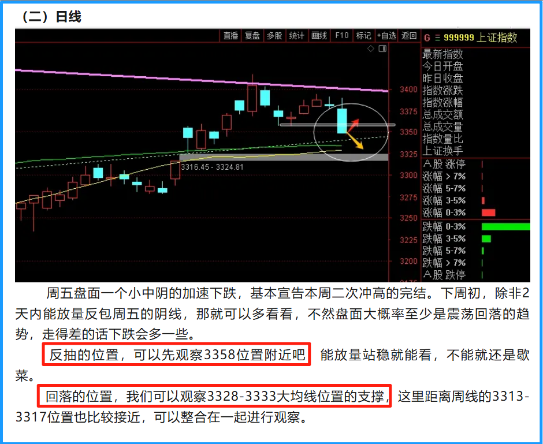The height and width of the screenshot is (444, 543).
Task: Toggle the panel layout icon above chart
Action: 382,49
